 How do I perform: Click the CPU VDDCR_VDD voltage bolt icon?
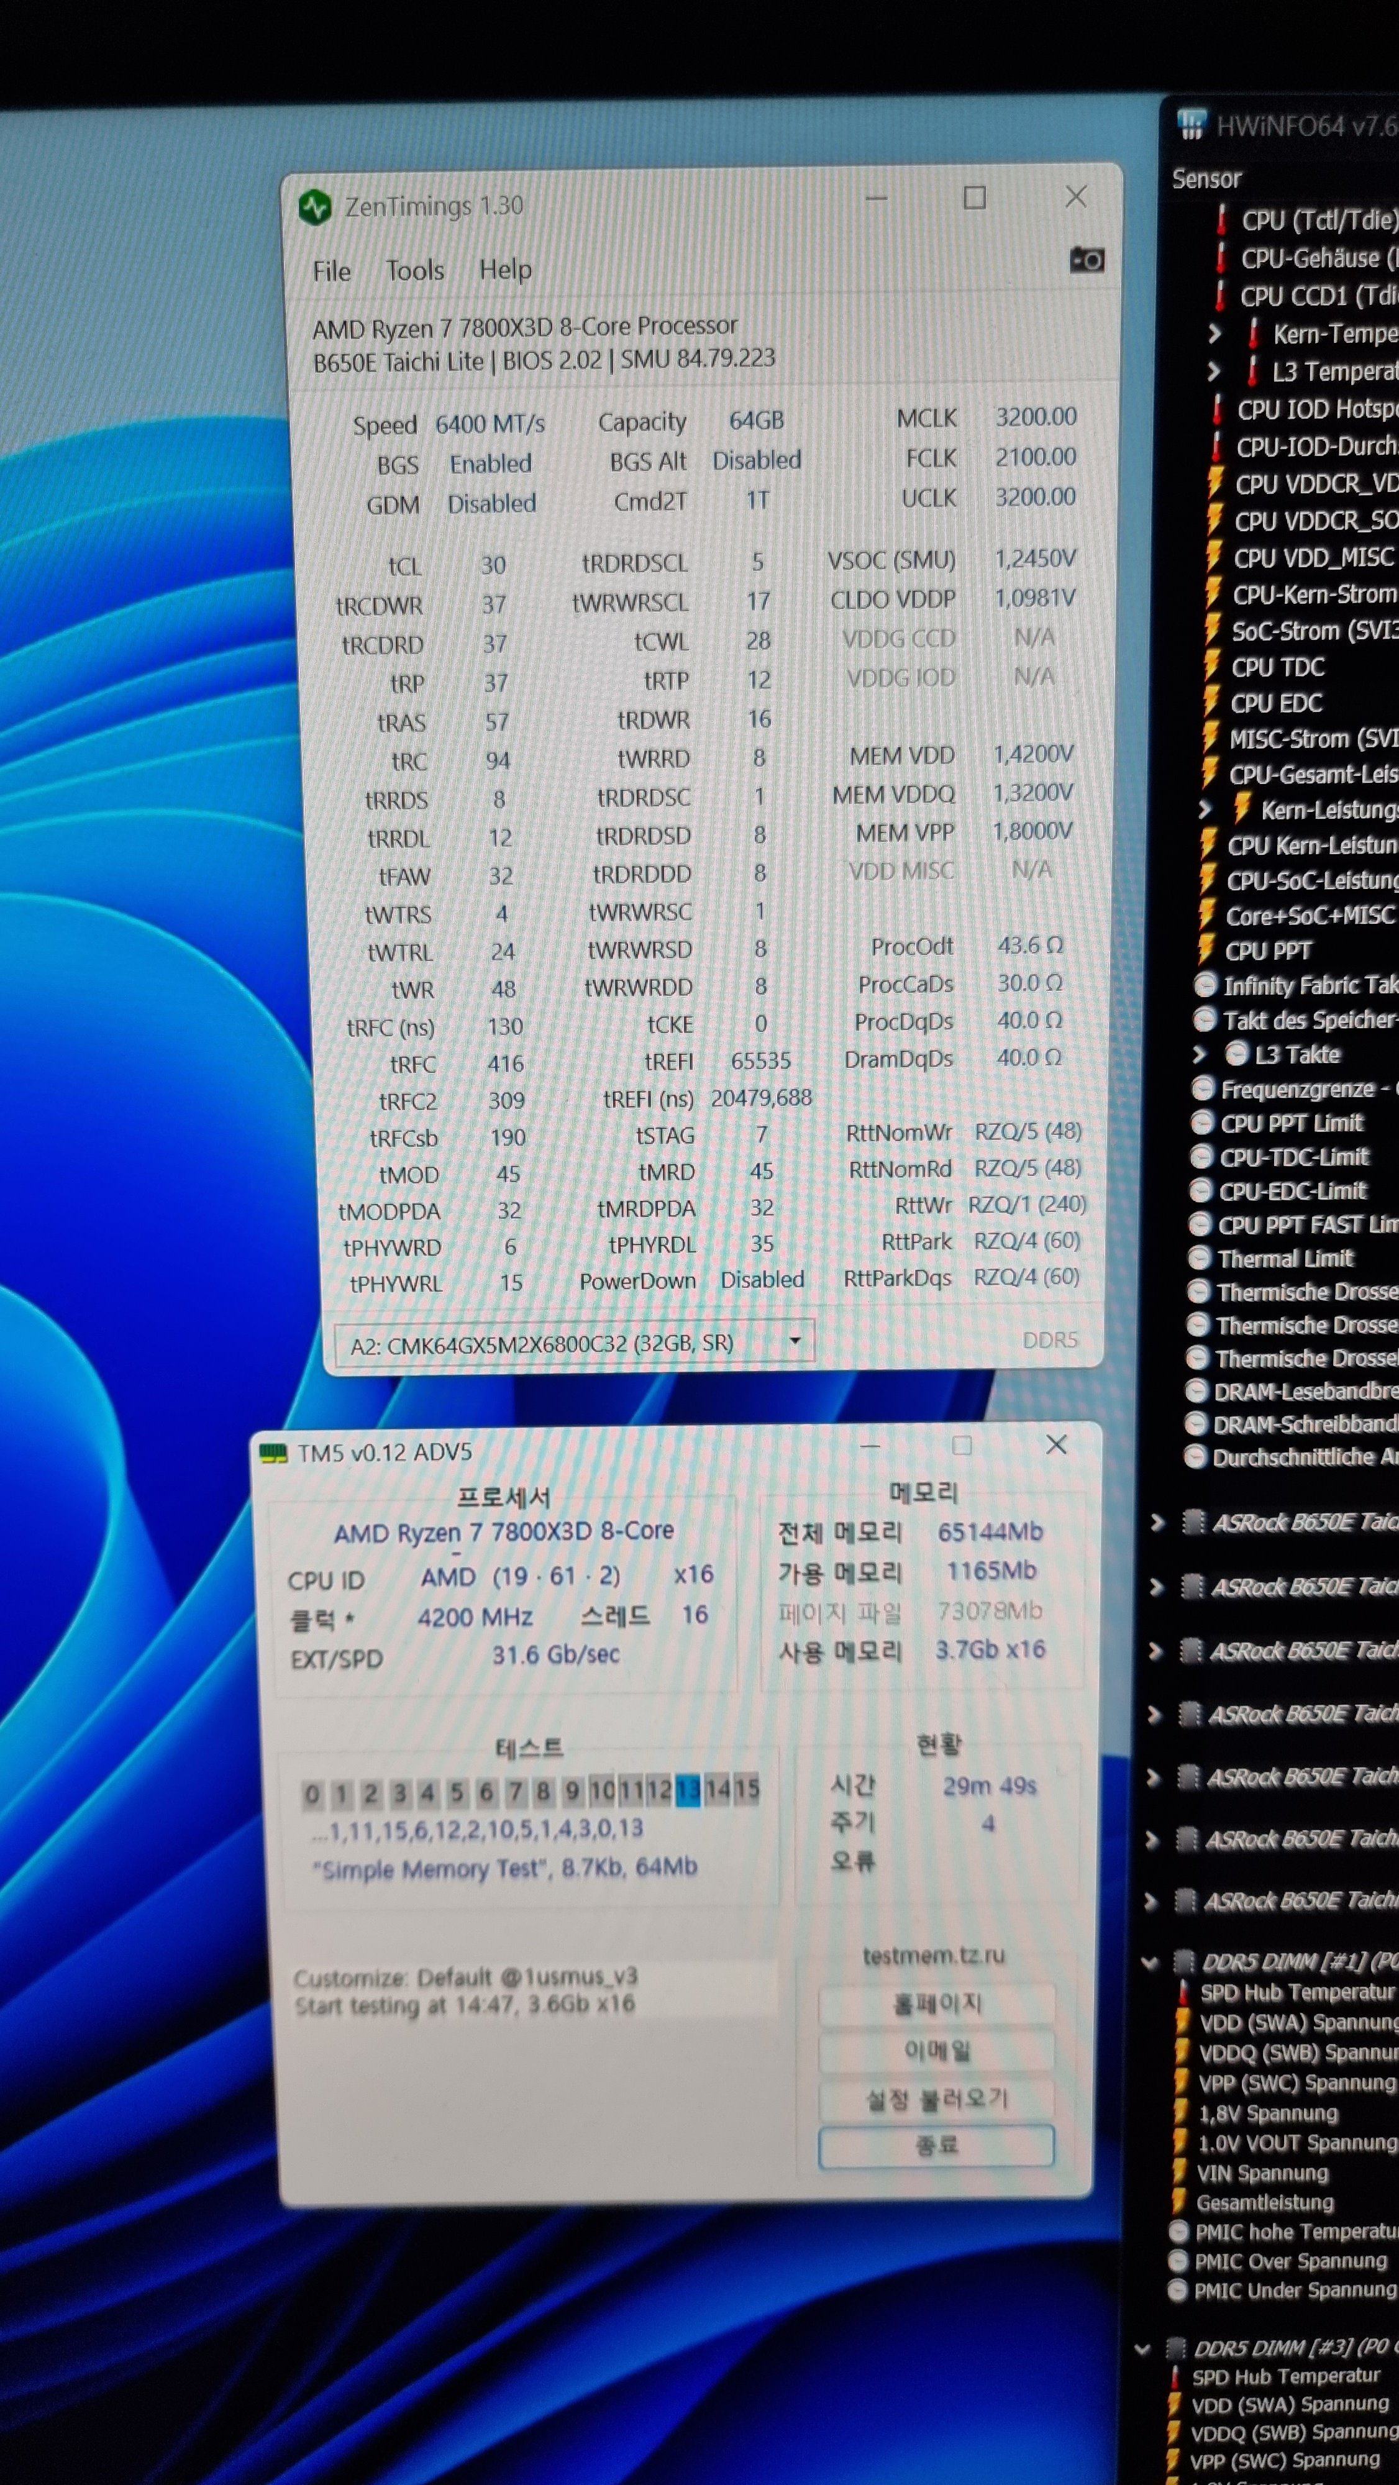[1216, 483]
